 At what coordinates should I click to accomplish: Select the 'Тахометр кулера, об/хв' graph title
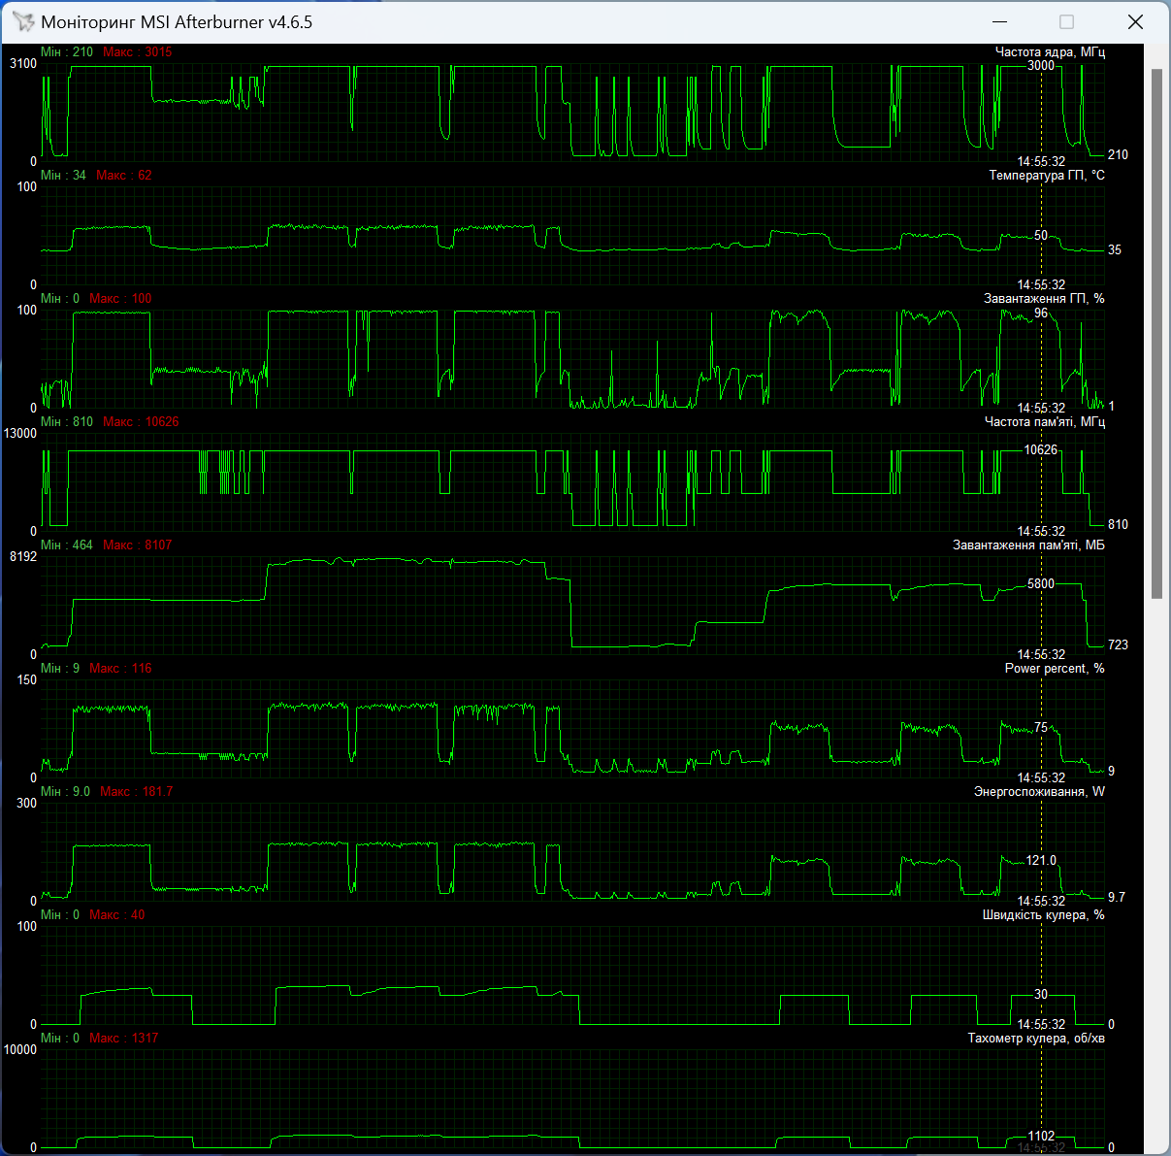point(1036,1039)
